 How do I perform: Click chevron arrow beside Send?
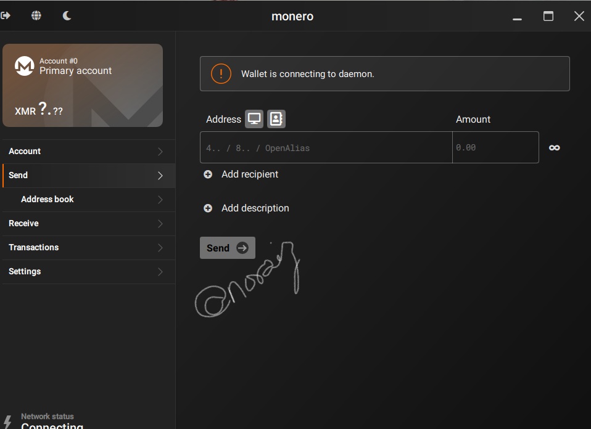pos(160,176)
